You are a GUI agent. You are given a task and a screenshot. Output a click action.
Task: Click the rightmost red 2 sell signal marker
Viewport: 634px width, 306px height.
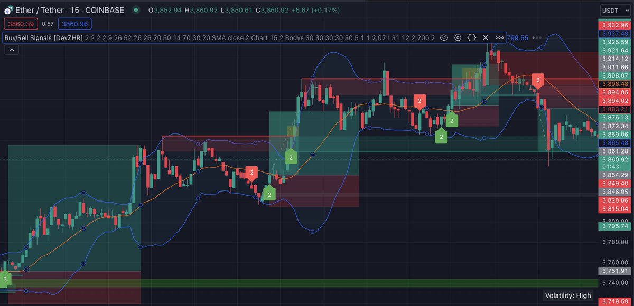(537, 81)
